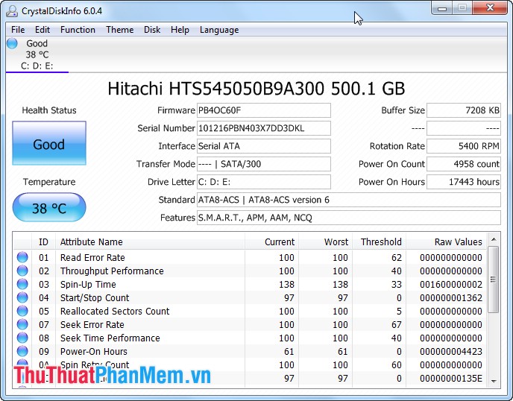Click status orb for Power-On Hours row
513x401 pixels.
22,351
